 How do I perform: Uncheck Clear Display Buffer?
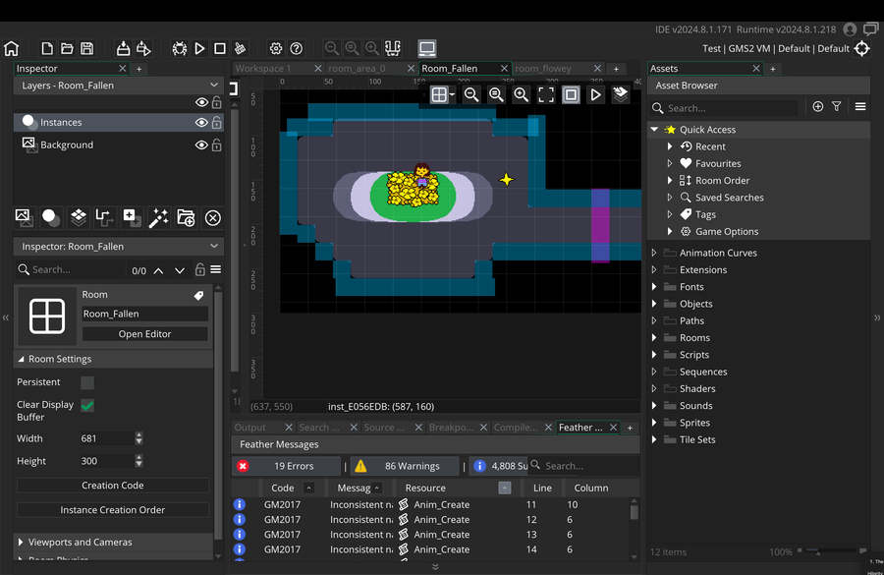click(x=87, y=405)
